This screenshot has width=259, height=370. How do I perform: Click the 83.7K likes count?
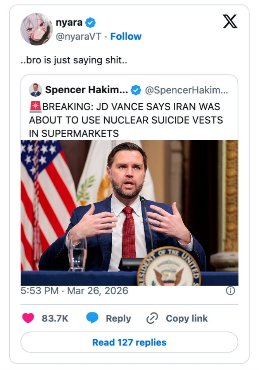[x=55, y=319]
